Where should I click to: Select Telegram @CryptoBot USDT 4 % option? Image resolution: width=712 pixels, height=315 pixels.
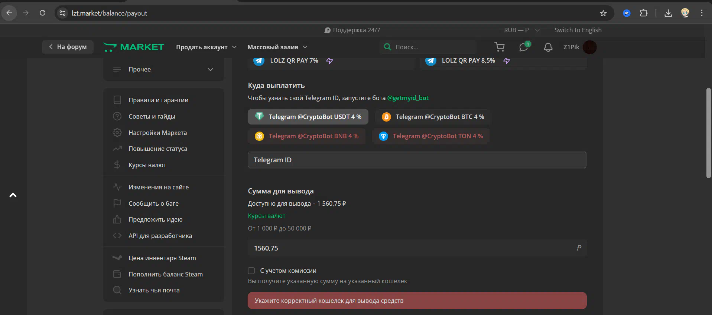pos(308,117)
